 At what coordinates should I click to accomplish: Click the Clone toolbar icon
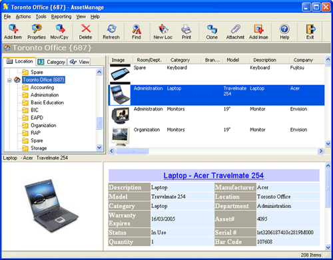(212, 32)
